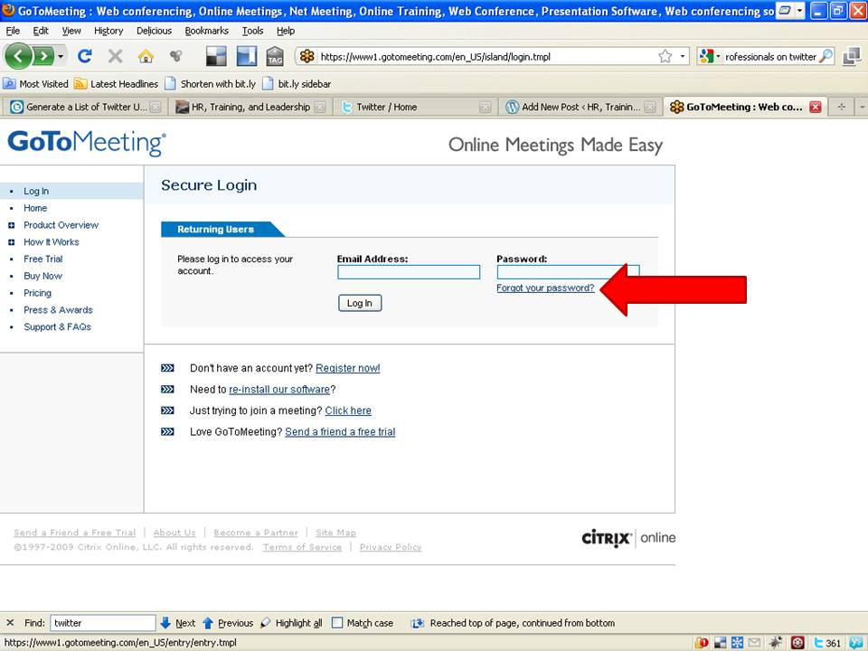This screenshot has height=651, width=868.
Task: Click Register now link
Action: [347, 368]
